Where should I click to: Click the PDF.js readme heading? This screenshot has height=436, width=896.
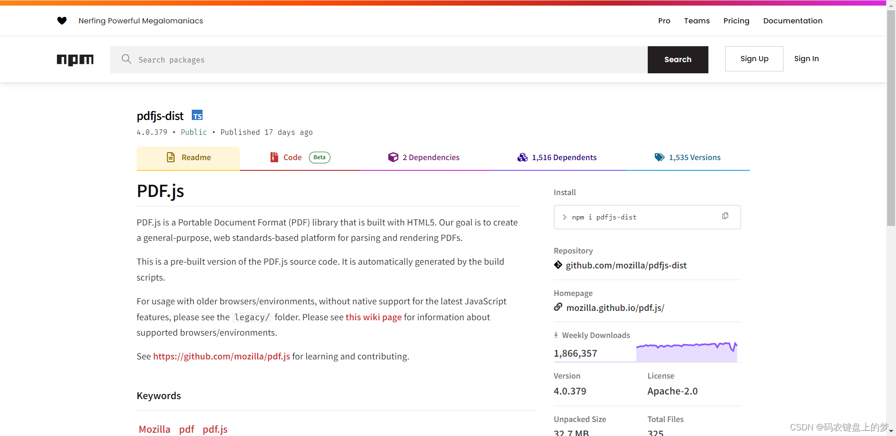161,191
